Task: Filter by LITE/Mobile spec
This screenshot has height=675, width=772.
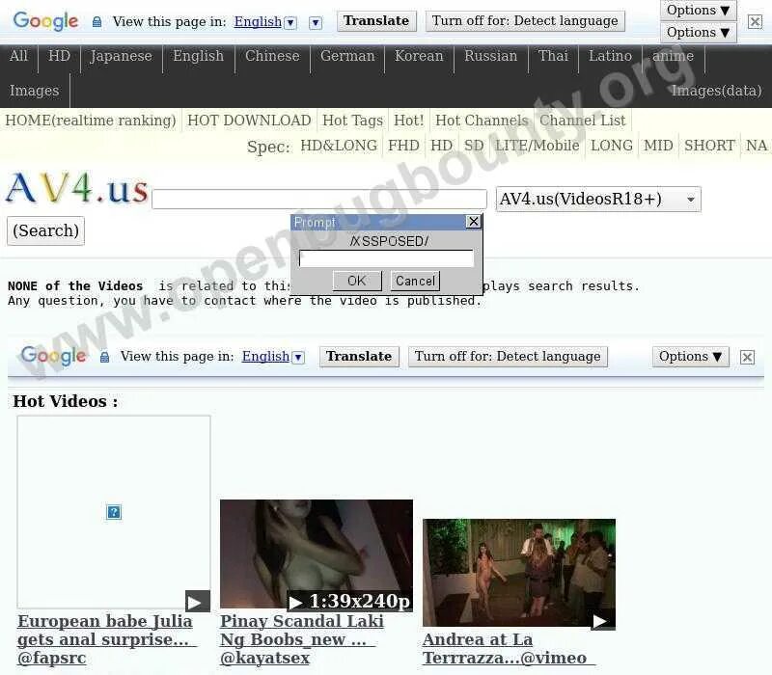Action: coord(538,146)
